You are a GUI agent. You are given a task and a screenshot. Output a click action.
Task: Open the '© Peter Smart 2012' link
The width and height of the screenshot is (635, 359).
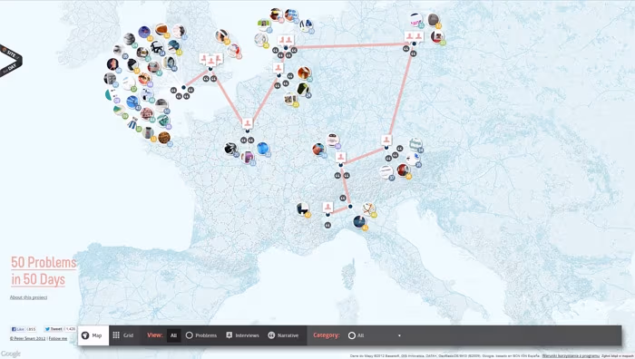(x=27, y=338)
